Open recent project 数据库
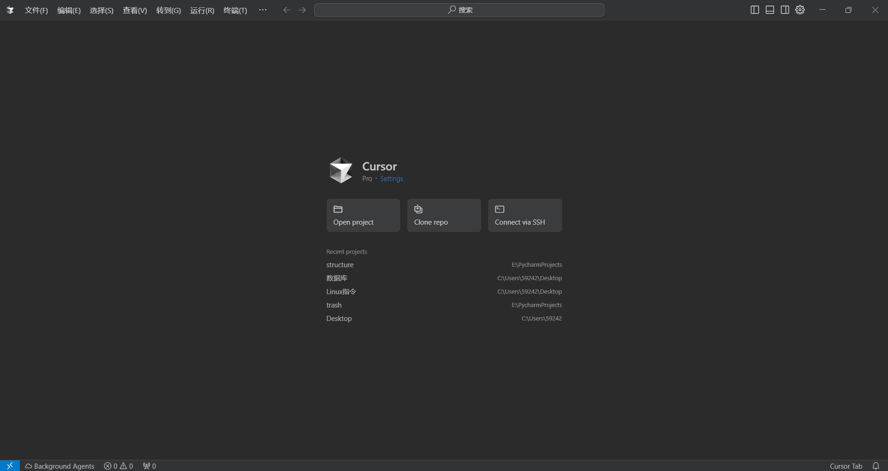The width and height of the screenshot is (888, 471). (444, 278)
